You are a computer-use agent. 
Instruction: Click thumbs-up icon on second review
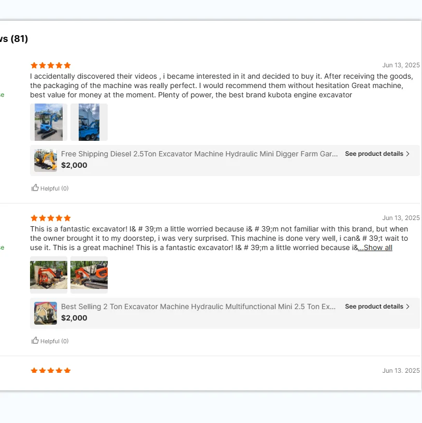(35, 341)
